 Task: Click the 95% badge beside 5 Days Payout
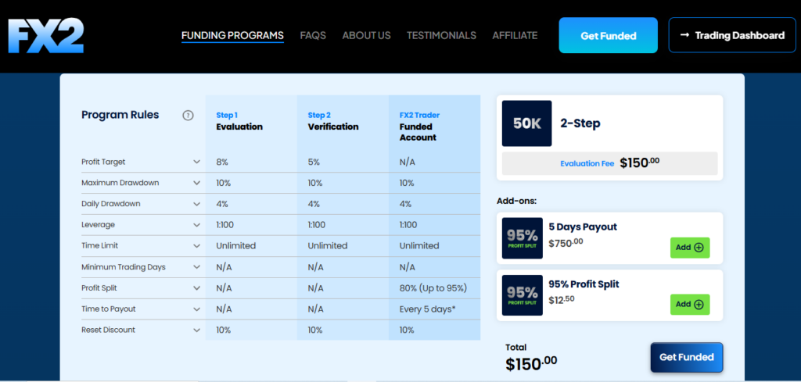click(522, 238)
